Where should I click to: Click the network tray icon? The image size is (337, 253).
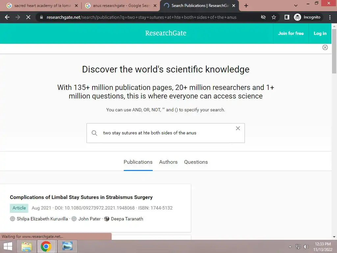pos(298,247)
